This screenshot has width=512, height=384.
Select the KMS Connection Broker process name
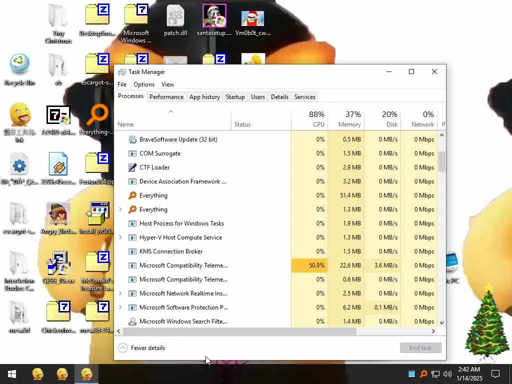(171, 252)
